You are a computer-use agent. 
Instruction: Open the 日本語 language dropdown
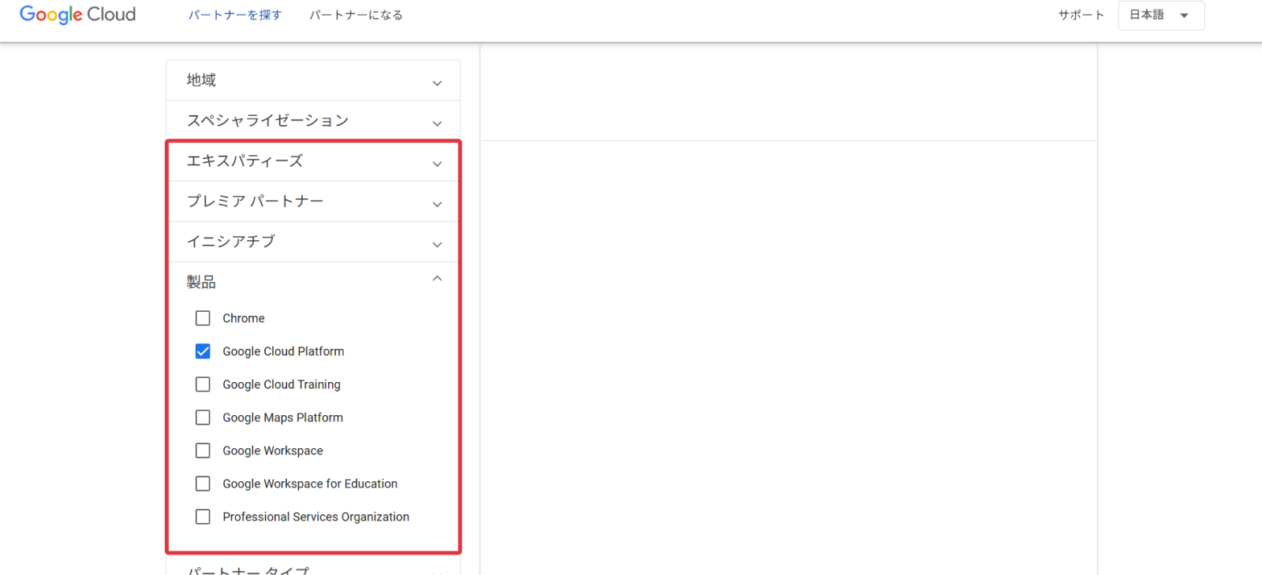point(1161,15)
